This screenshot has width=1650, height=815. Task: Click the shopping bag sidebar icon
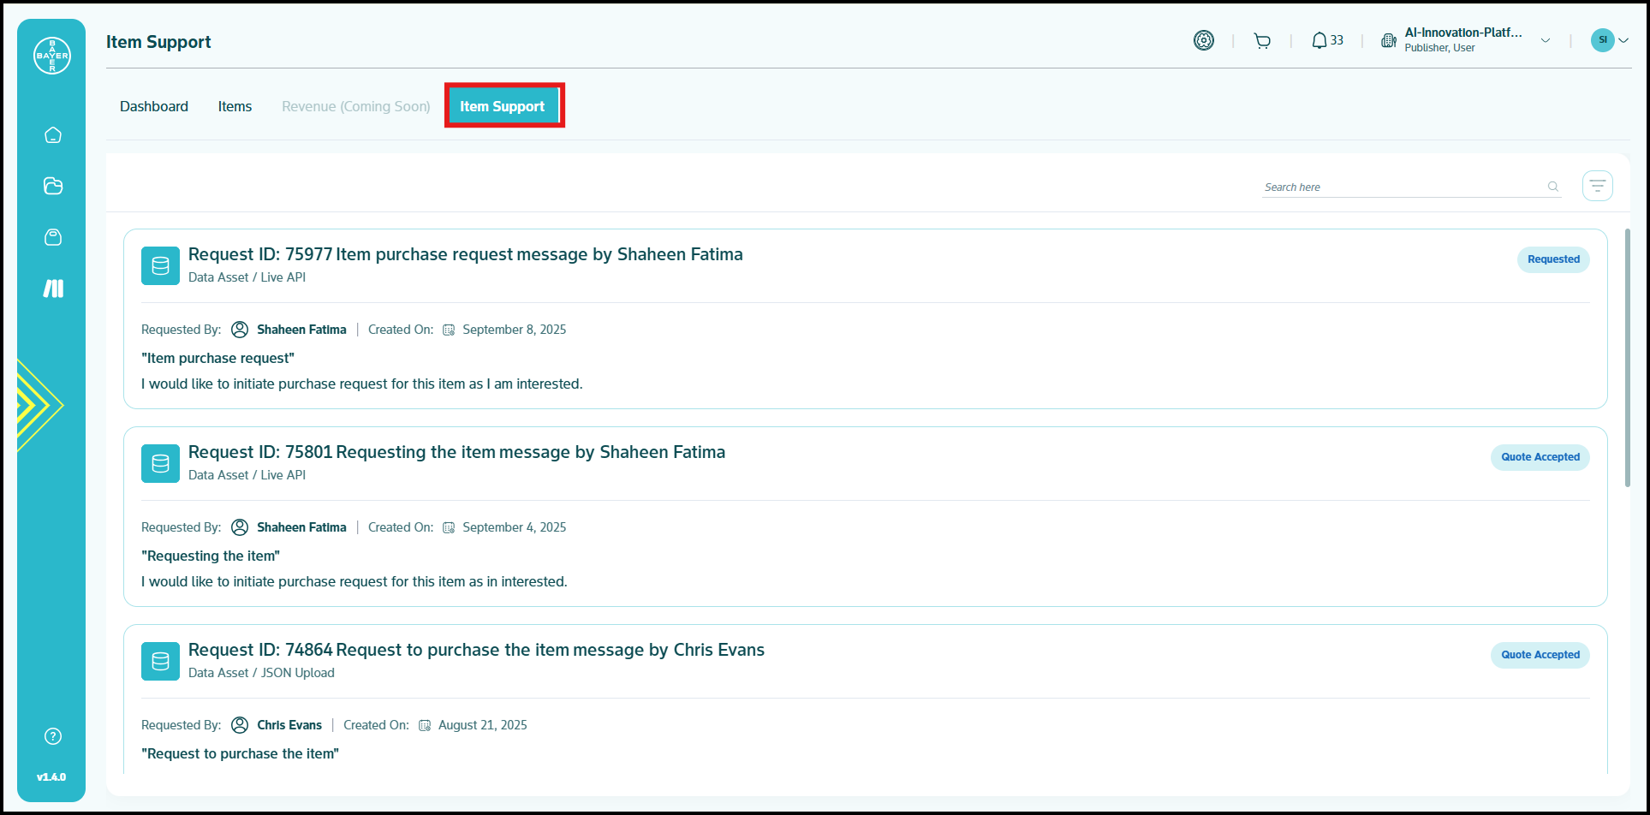pos(53,237)
